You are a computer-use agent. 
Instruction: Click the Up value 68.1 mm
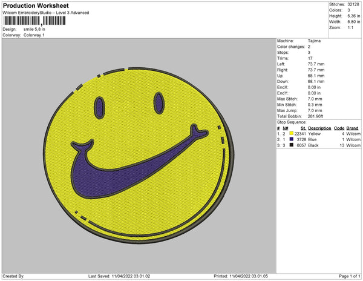click(x=316, y=76)
